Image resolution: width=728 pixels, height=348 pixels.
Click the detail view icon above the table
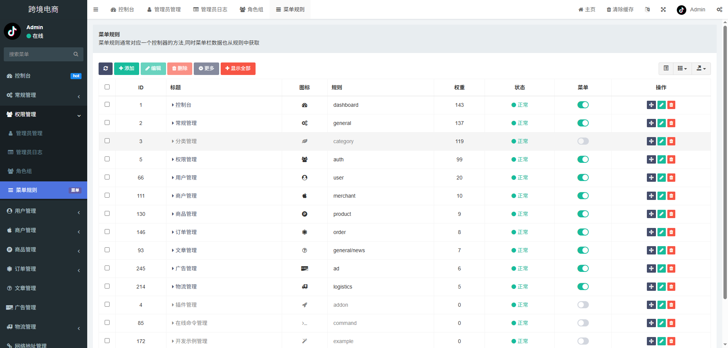(666, 69)
